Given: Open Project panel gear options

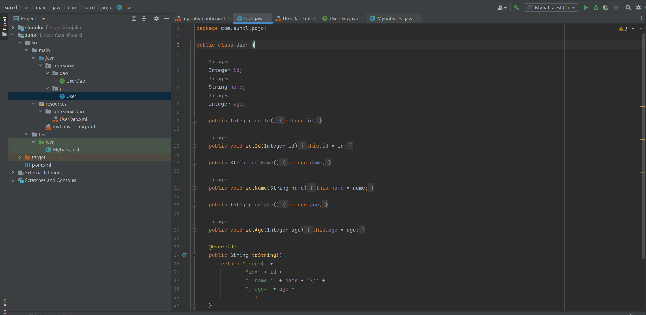Looking at the screenshot, I should tap(156, 18).
